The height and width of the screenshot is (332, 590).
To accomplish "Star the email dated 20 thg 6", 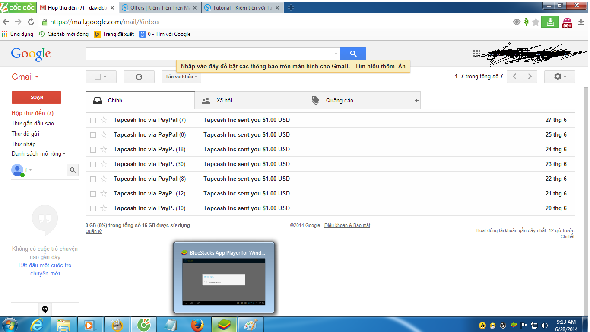I will pyautogui.click(x=104, y=208).
